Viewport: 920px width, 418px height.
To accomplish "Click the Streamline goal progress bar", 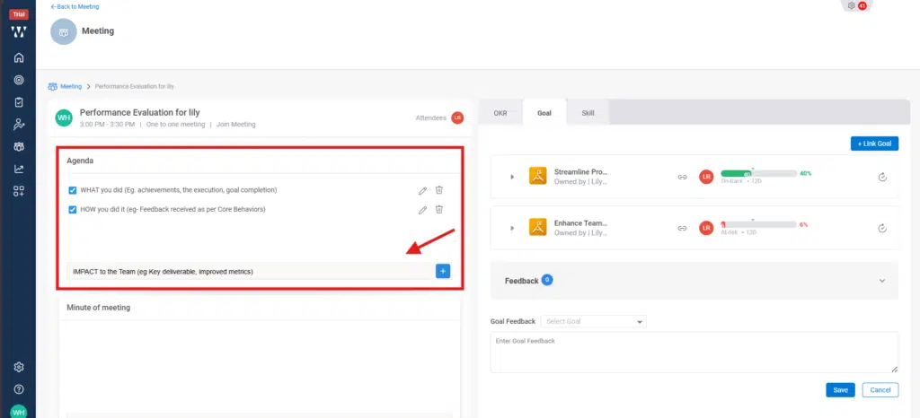I will (x=757, y=173).
